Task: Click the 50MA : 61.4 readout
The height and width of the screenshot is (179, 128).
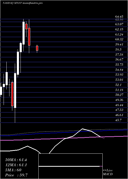Action: [16, 160]
